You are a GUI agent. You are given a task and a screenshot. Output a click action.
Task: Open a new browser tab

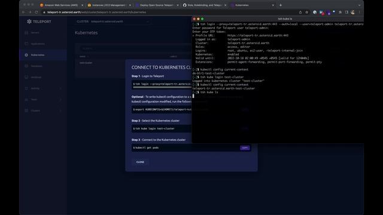[281, 5]
